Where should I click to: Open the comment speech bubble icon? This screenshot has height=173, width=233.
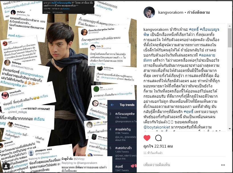(x=158, y=138)
